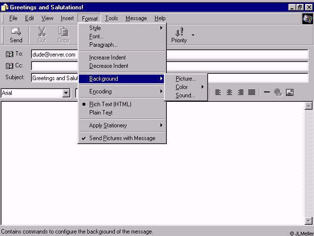Select Decrease Indent
This screenshot has width=314, height=236.
[x=122, y=66]
